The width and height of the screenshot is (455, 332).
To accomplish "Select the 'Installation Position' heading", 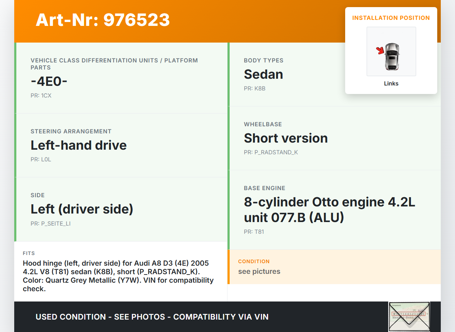I will (391, 18).
